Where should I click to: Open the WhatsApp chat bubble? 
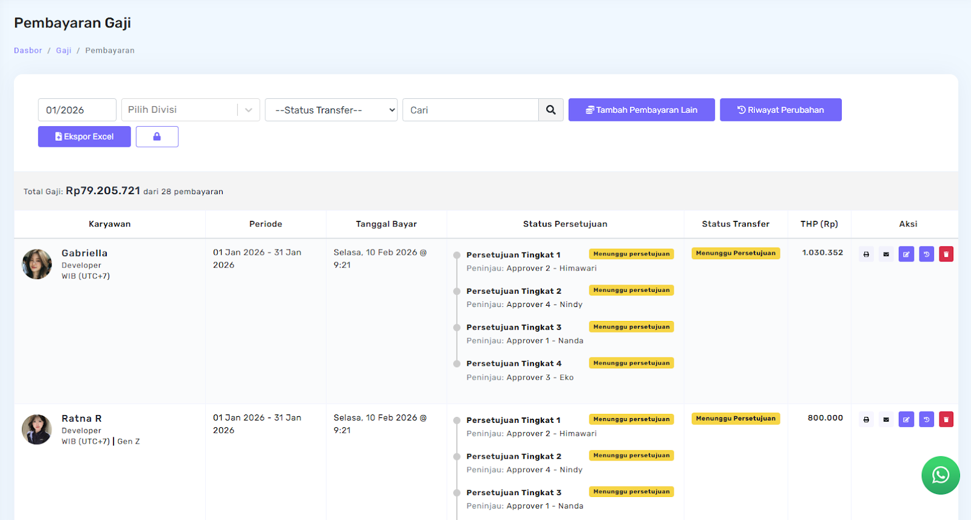(x=940, y=475)
